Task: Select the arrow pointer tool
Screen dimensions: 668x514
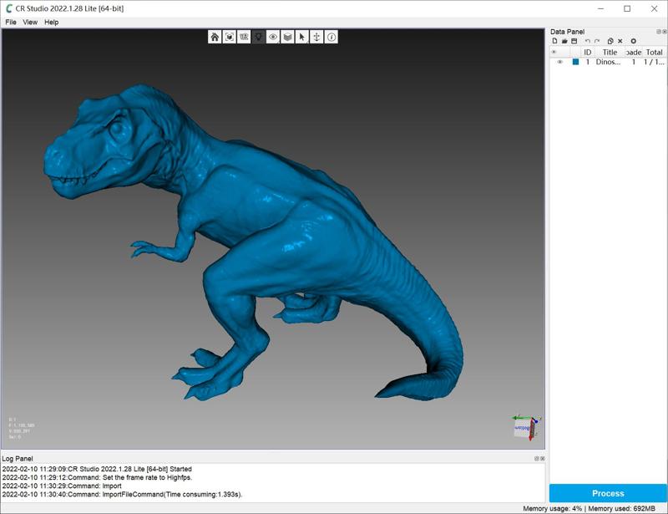Action: pos(302,37)
